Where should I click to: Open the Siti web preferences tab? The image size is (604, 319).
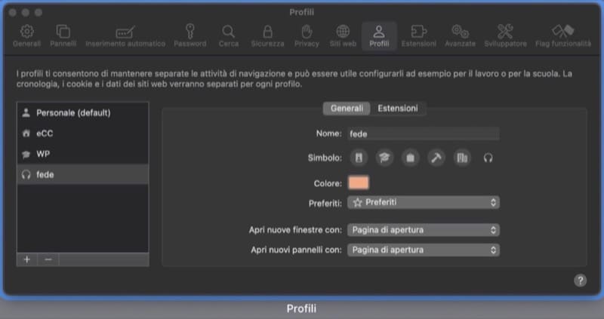[x=343, y=35]
